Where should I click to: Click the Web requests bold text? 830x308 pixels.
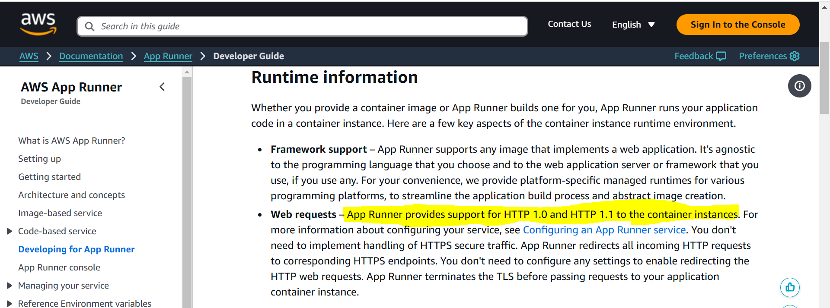click(x=303, y=214)
